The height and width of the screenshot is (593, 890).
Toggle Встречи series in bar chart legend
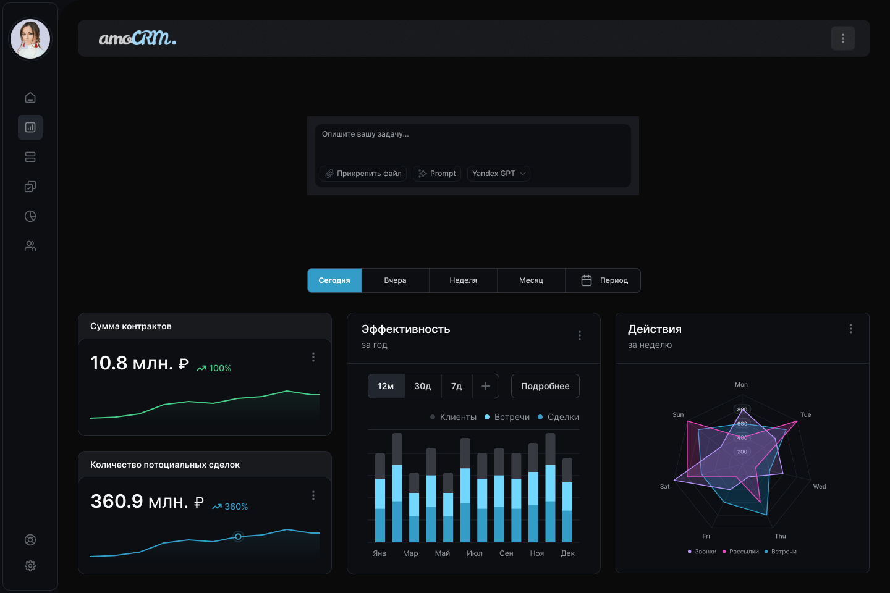507,417
